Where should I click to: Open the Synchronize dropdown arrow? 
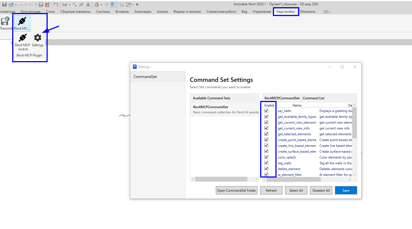point(16,5)
